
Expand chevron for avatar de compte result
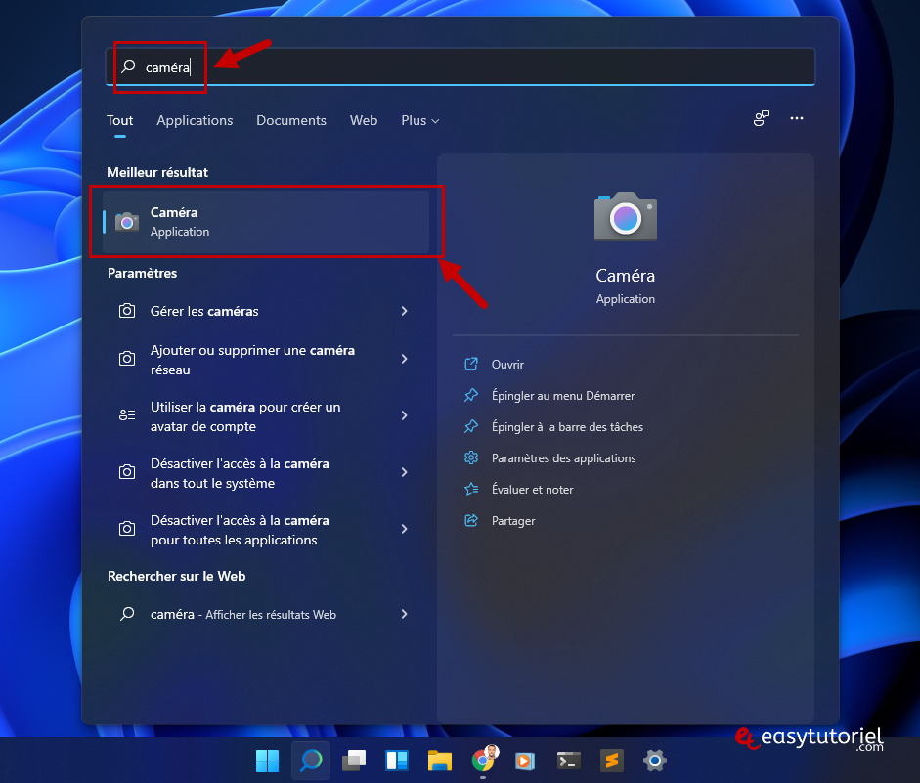404,415
